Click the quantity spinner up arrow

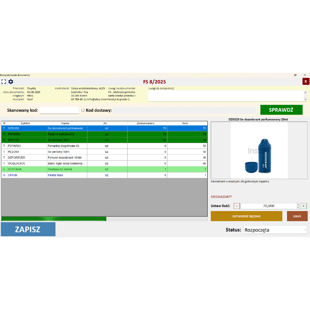[x=298, y=205]
